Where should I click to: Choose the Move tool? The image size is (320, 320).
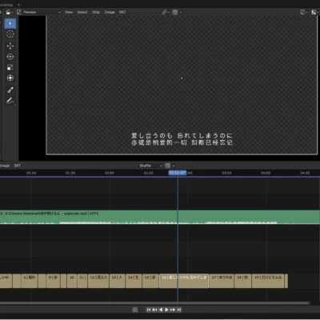point(10,46)
